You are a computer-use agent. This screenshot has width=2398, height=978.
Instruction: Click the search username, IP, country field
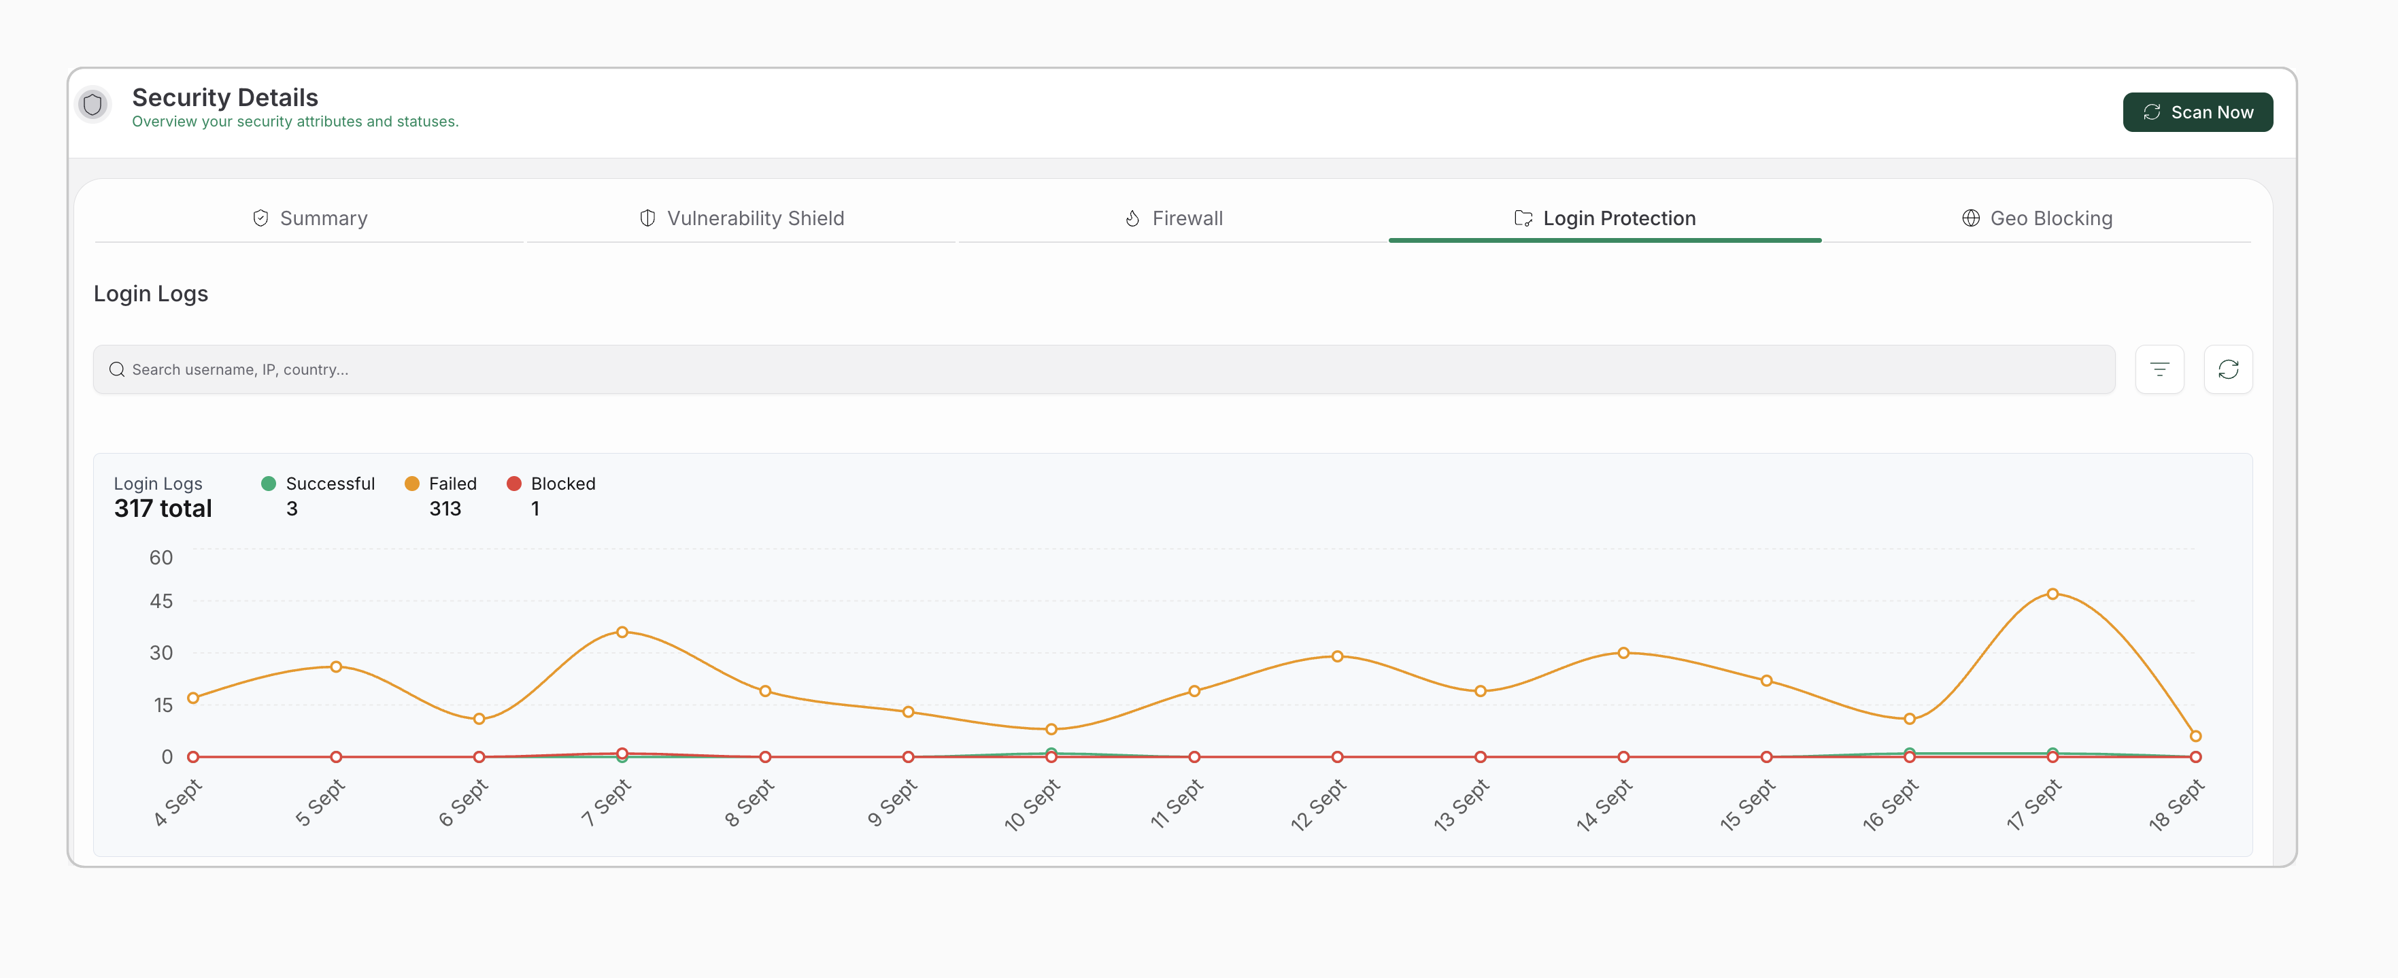[x=1104, y=369]
